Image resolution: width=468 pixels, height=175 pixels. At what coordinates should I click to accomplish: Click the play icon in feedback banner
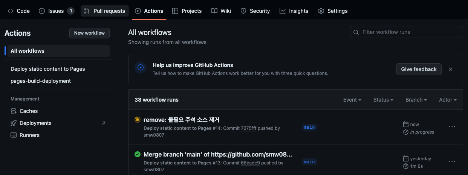tap(141, 68)
